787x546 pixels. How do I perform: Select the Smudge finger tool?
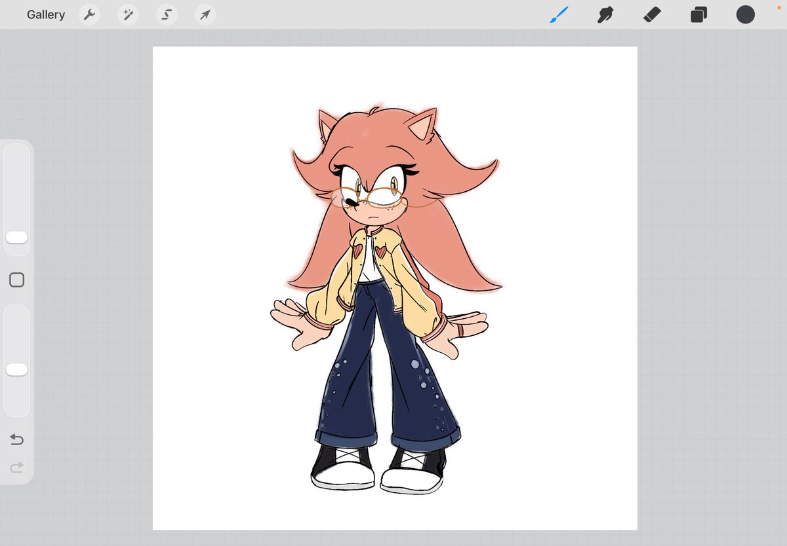click(605, 14)
